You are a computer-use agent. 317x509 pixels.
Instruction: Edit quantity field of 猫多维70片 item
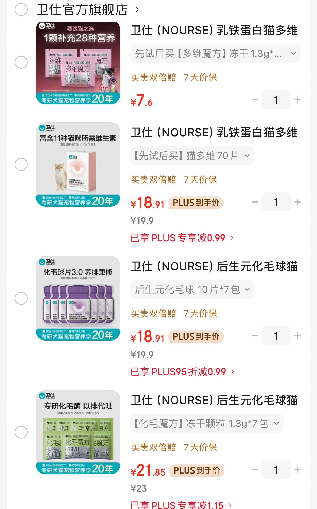tap(276, 202)
